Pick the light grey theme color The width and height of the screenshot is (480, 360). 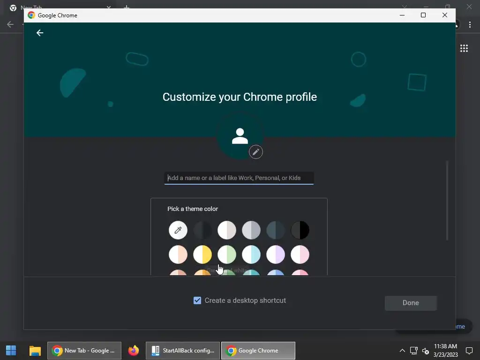(x=251, y=230)
